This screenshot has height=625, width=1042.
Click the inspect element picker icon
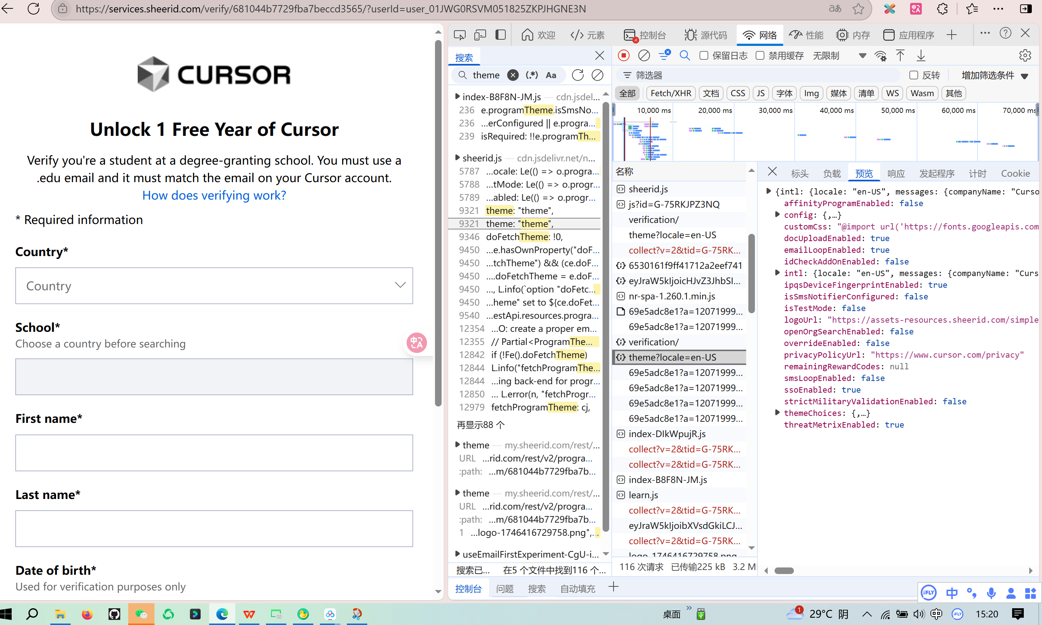tap(459, 35)
